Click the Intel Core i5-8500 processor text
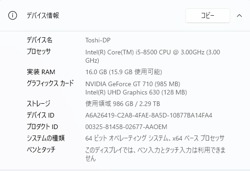 pyautogui.click(x=153, y=56)
